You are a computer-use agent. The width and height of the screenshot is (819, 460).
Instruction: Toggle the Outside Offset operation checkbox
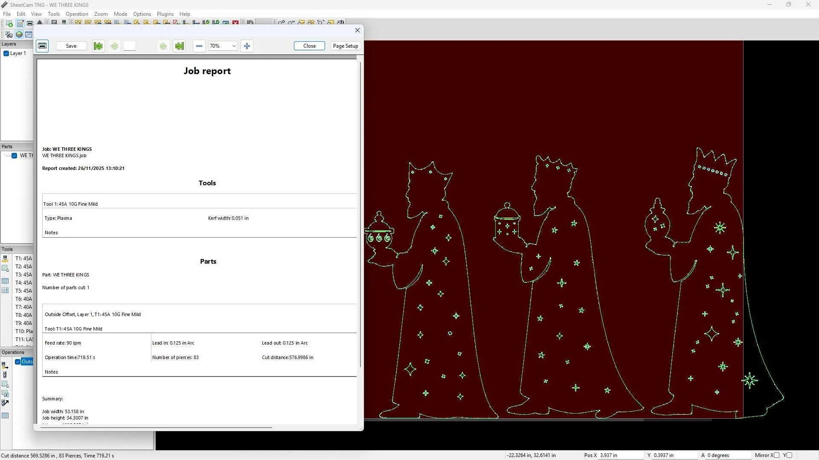pyautogui.click(x=18, y=362)
